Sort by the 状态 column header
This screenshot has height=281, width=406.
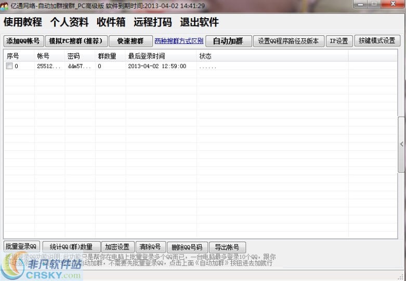(x=272, y=56)
